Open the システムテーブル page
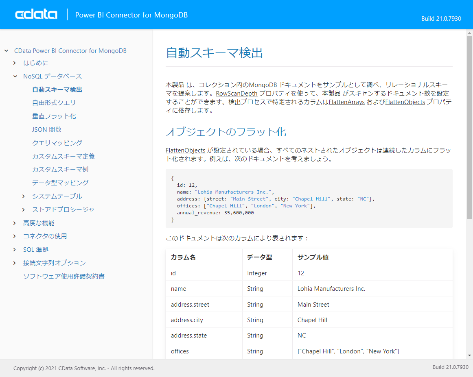473x377 pixels. click(x=57, y=196)
